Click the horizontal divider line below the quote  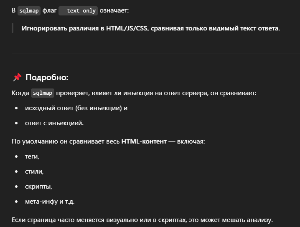[x=156, y=53]
